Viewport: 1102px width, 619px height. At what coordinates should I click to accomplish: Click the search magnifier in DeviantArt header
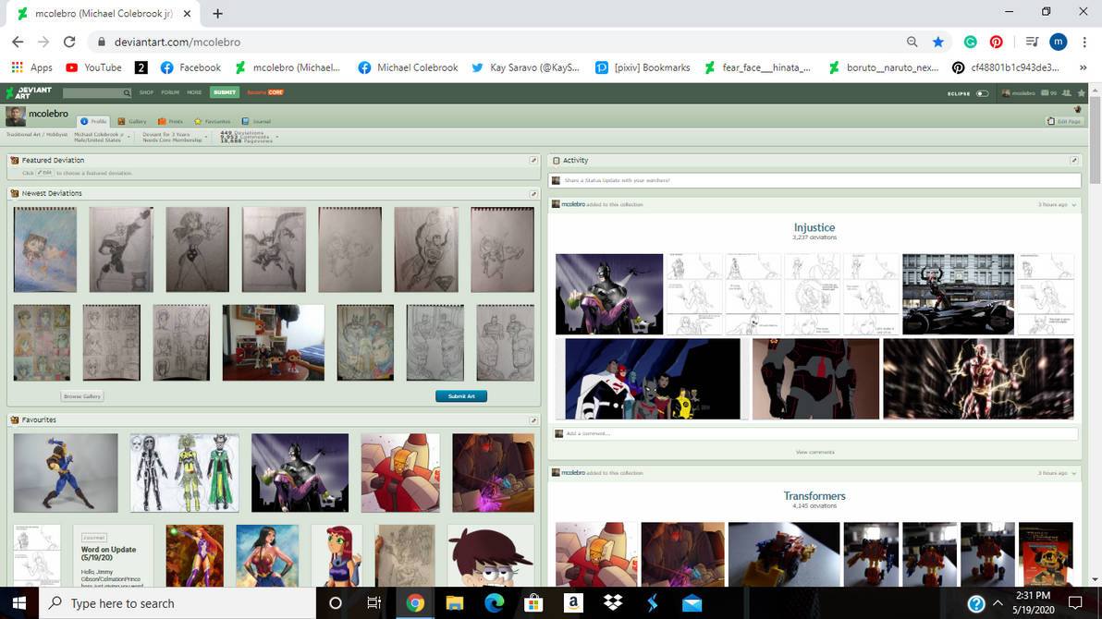(127, 92)
